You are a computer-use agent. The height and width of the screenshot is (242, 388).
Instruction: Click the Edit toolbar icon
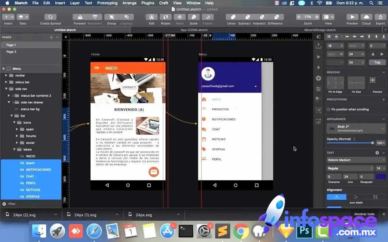point(151,17)
